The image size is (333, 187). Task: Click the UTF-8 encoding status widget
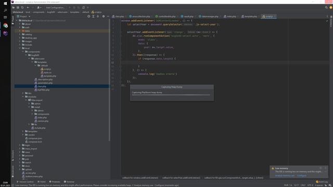[x=310, y=185]
